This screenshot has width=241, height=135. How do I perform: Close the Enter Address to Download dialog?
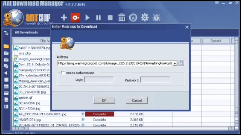(187, 27)
